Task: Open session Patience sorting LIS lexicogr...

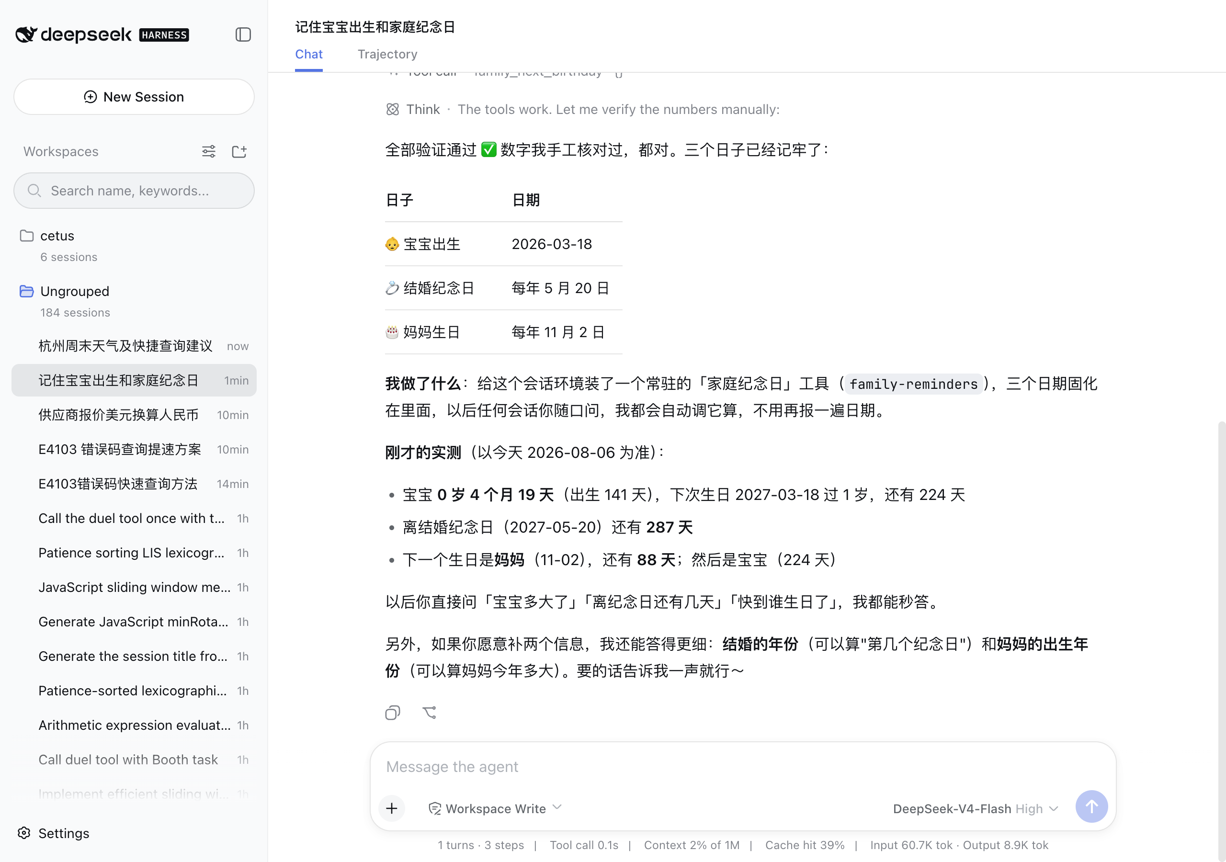Action: point(134,553)
